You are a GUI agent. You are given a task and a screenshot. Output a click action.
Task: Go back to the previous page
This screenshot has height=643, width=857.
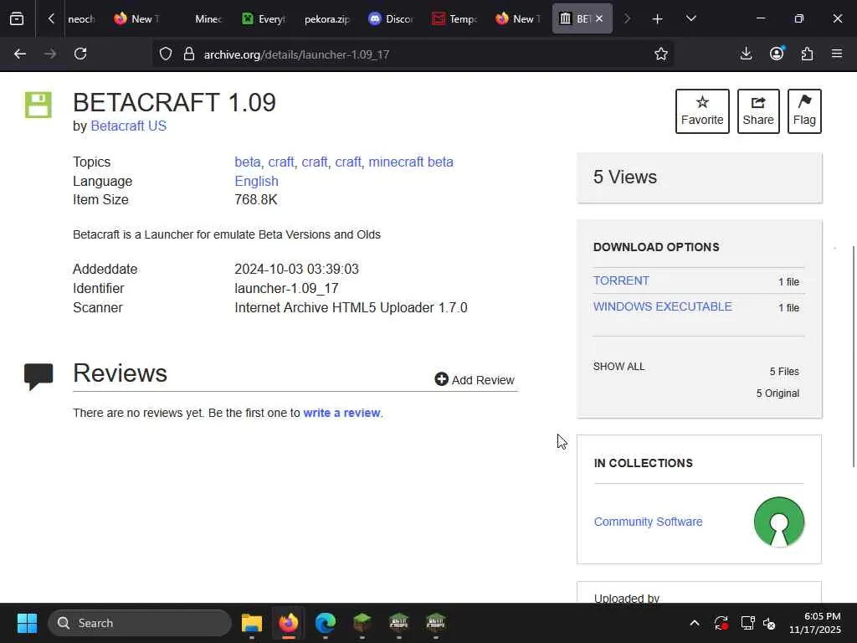[20, 54]
